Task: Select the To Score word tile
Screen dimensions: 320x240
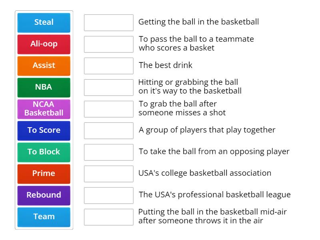Action: click(44, 130)
